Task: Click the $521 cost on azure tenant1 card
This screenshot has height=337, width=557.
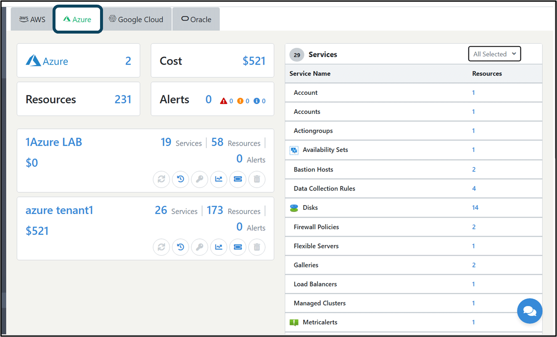Action: pyautogui.click(x=37, y=231)
